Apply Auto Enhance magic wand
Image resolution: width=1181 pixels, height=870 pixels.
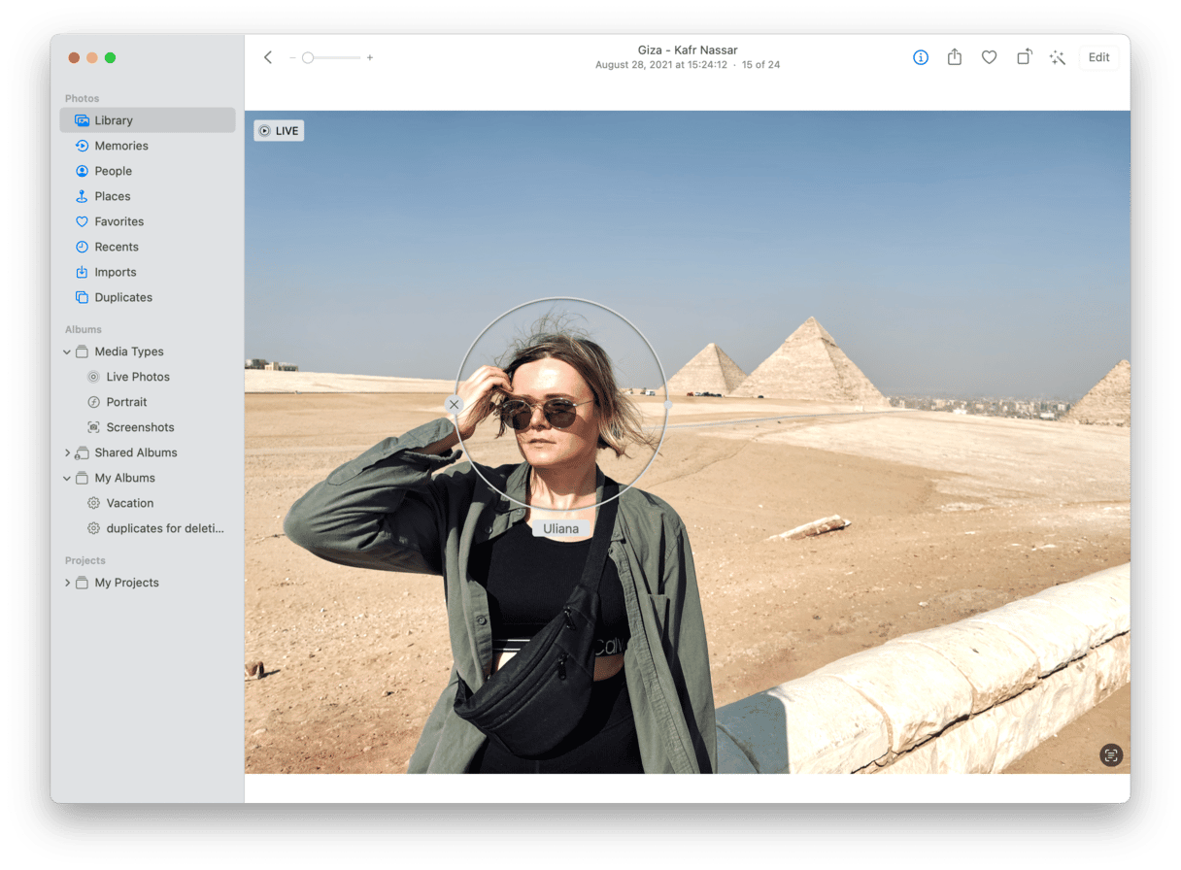pyautogui.click(x=1058, y=57)
